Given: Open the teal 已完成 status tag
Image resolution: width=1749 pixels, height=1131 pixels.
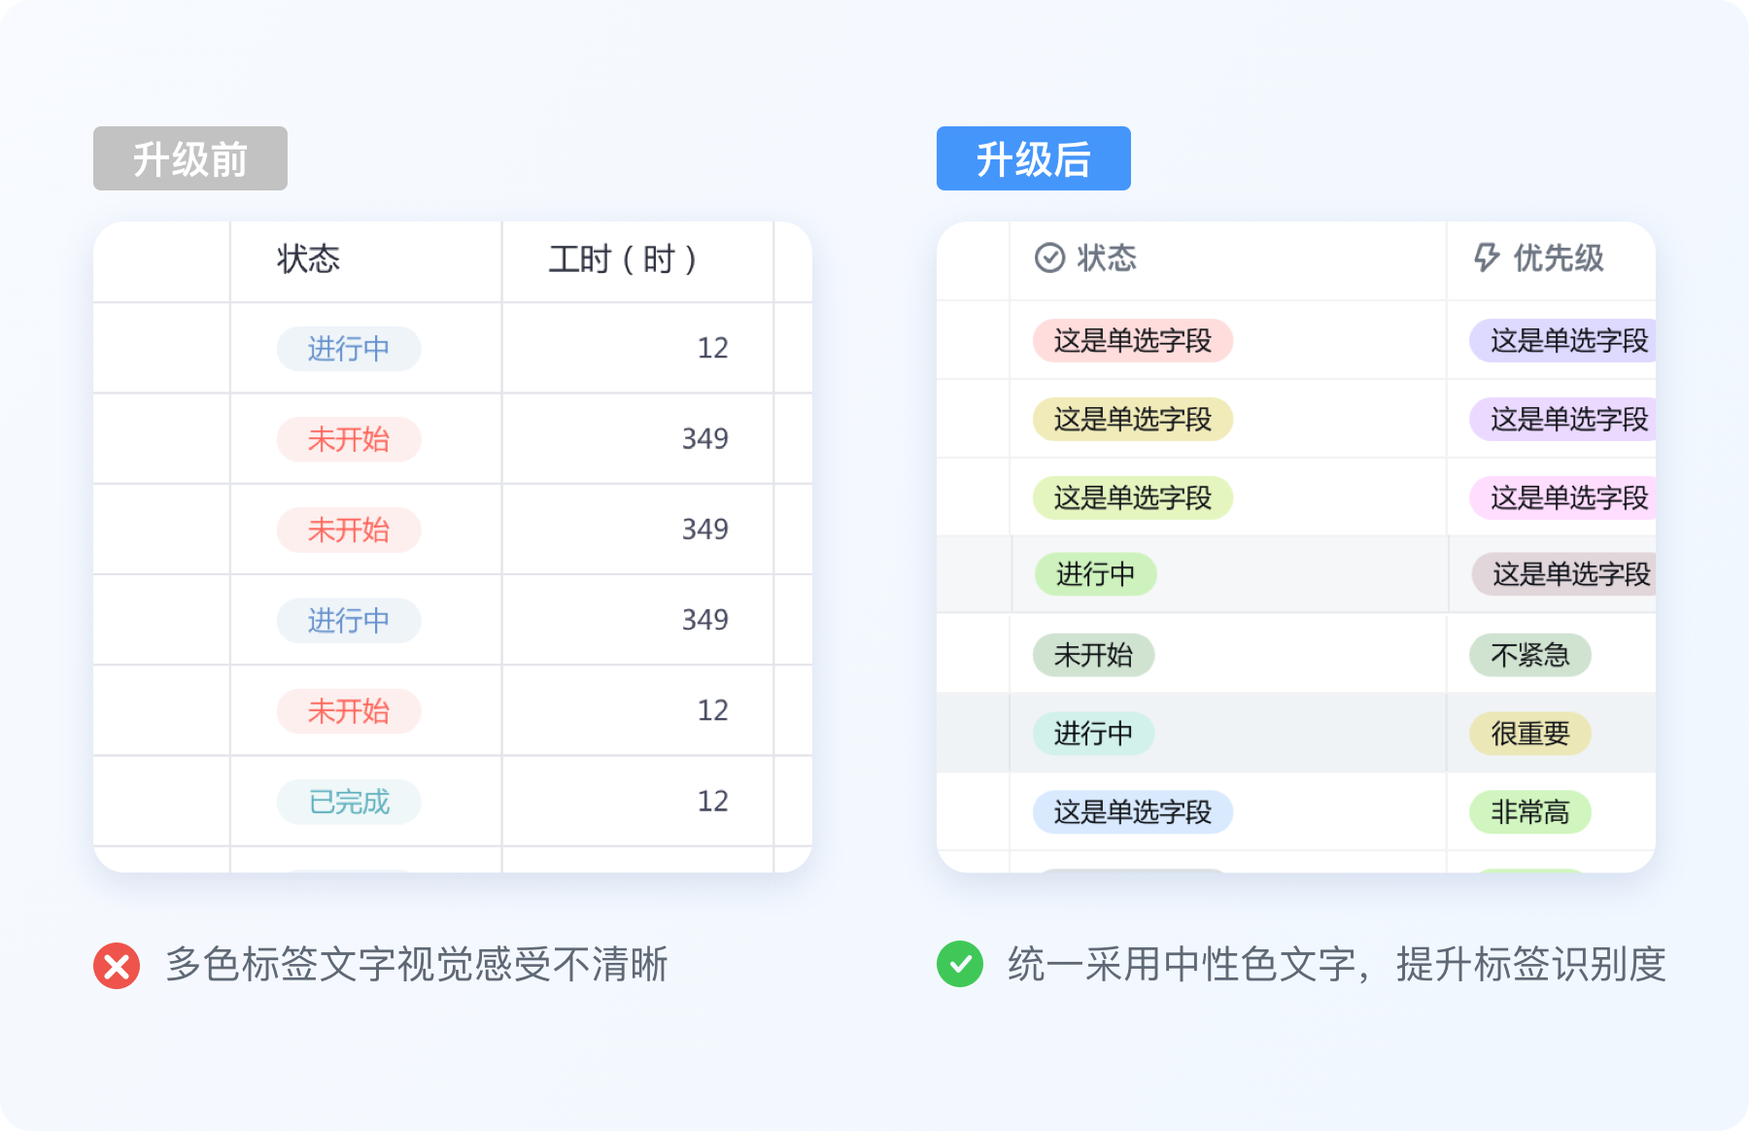Looking at the screenshot, I should click(x=349, y=802).
